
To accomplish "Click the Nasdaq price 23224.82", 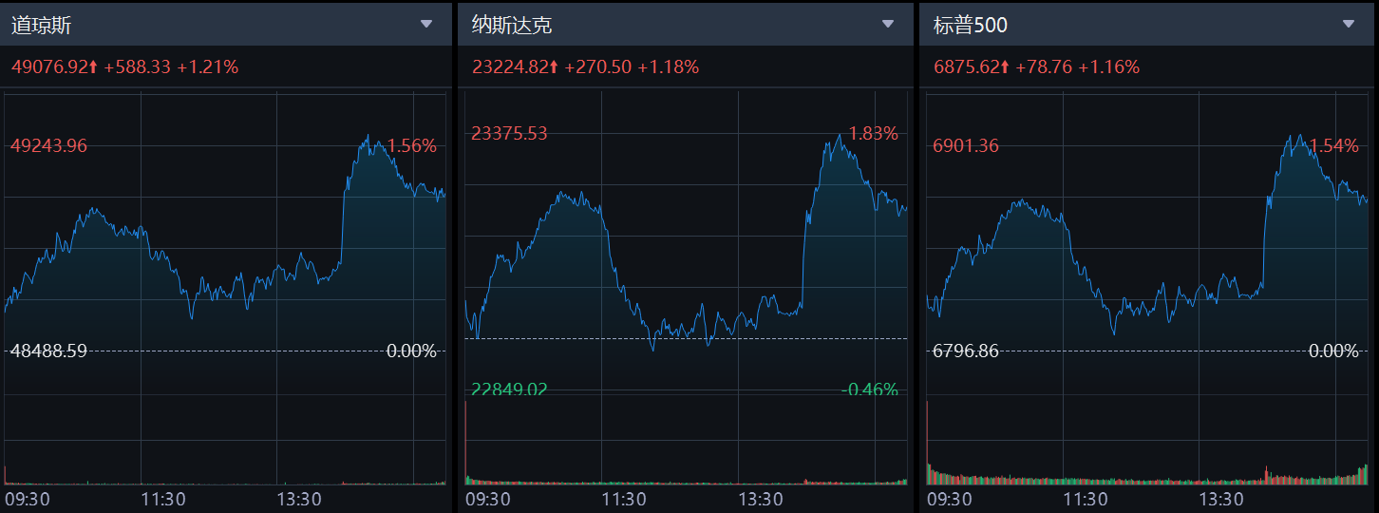I will (511, 67).
